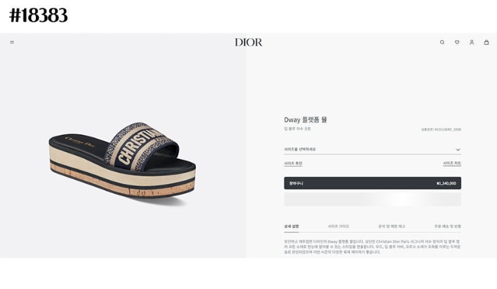The height and width of the screenshot is (289, 497).
Task: Open the 무료 배송 및 반품 tab
Action: point(448,226)
